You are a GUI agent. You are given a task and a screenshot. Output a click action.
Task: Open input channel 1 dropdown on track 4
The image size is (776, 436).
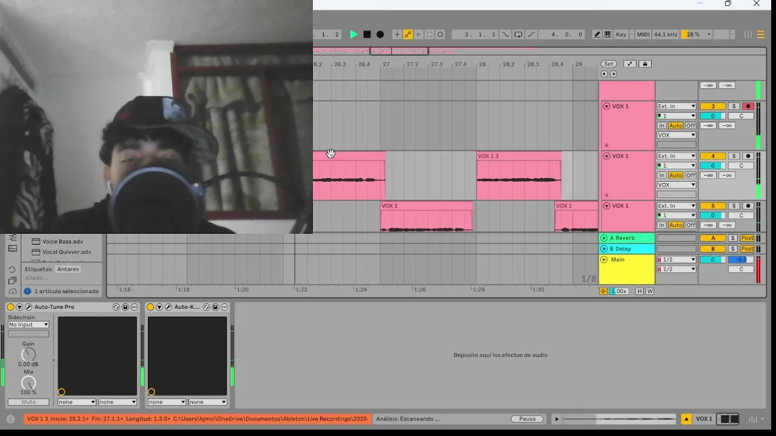(677, 165)
